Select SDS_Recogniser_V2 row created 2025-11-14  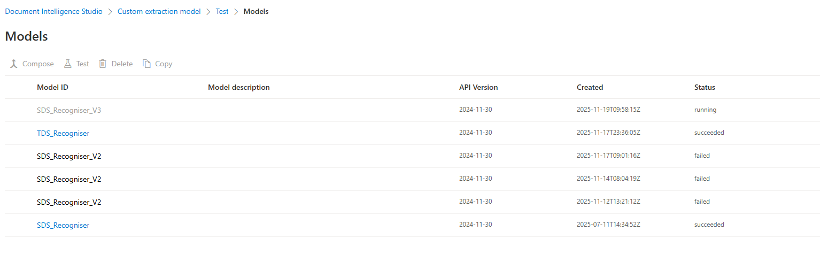[412, 179]
